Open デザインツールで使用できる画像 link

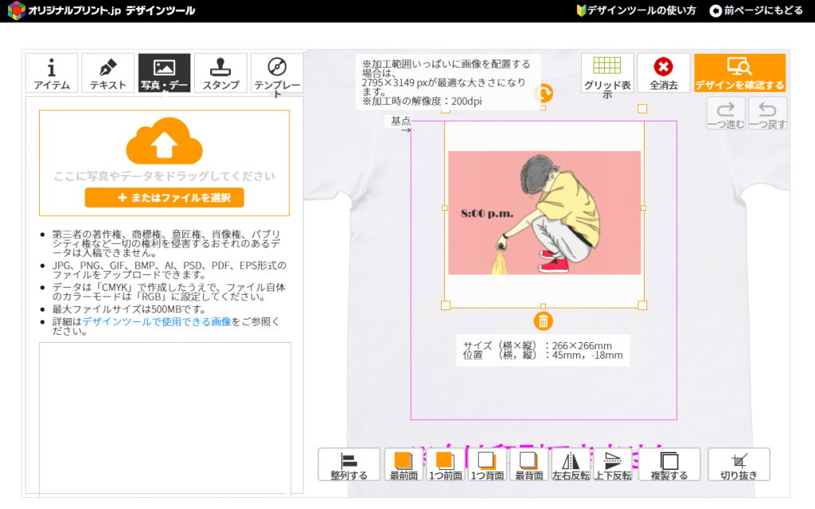[157, 321]
